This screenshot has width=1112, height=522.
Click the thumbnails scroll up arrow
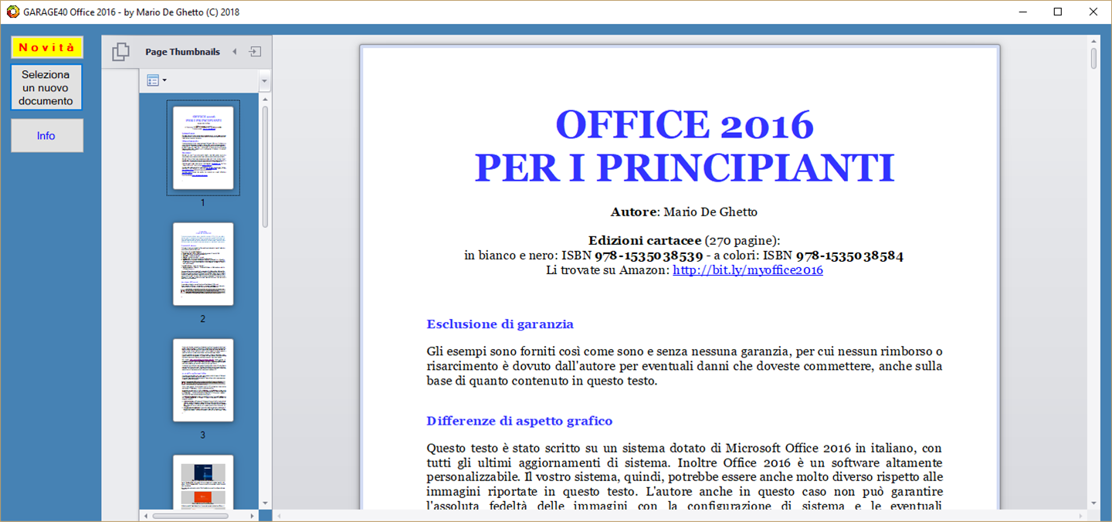[265, 99]
